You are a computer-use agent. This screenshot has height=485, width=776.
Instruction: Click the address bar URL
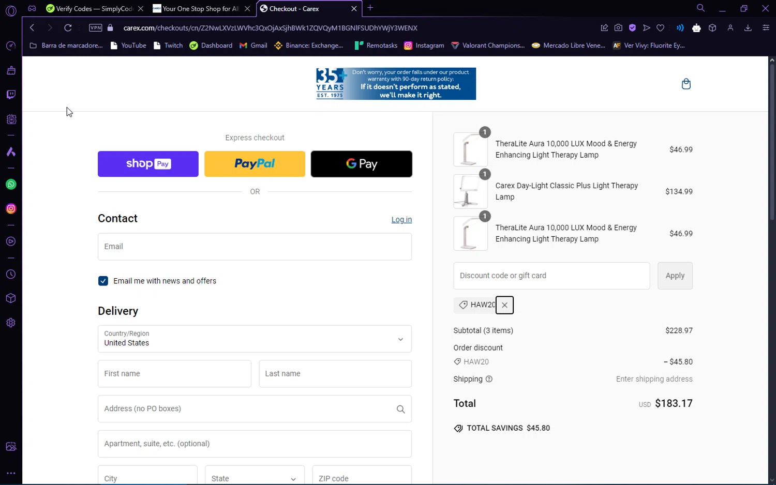(x=270, y=28)
